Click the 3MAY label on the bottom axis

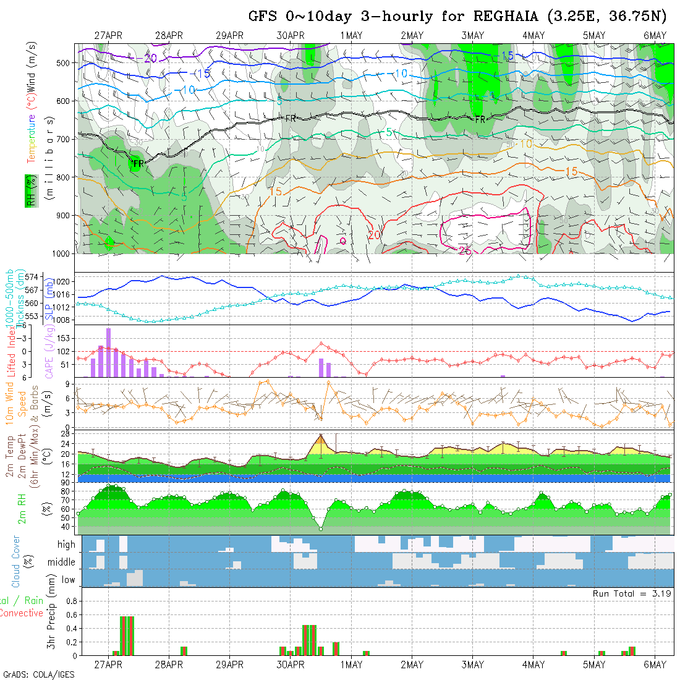[473, 665]
